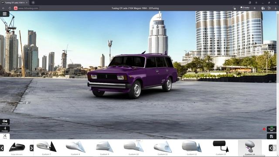The width and height of the screenshot is (279, 157).
Task: Choose the black Custom 13 mirror
Action: (221, 148)
